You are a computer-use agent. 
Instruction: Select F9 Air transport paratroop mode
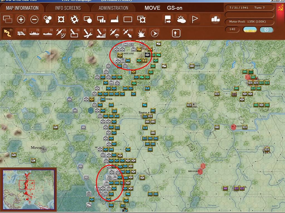[114, 33]
